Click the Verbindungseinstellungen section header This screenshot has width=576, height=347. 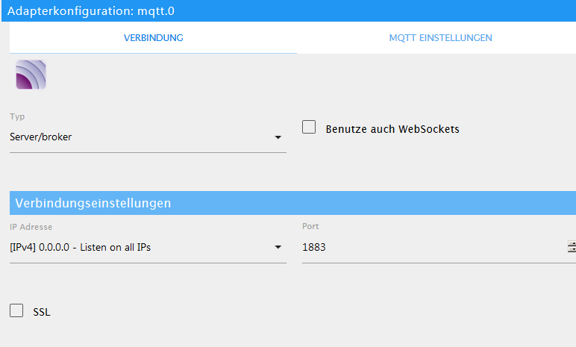pyautogui.click(x=292, y=203)
